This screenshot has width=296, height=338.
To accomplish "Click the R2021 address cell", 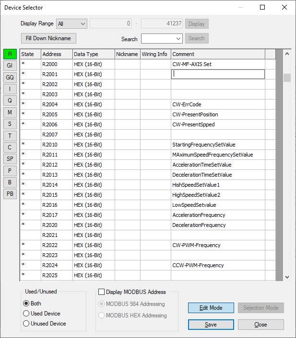I will (57, 235).
